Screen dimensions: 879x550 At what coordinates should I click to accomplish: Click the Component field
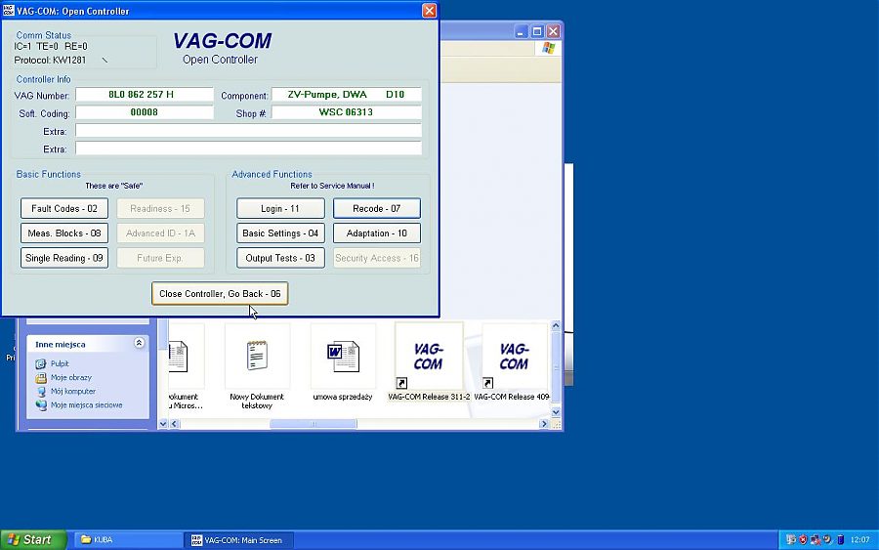click(346, 95)
